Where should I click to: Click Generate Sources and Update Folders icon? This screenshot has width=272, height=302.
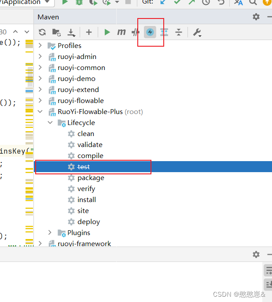pyautogui.click(x=57, y=32)
